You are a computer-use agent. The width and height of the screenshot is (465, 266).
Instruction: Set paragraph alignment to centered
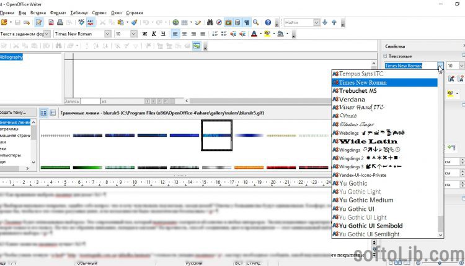coord(185,34)
